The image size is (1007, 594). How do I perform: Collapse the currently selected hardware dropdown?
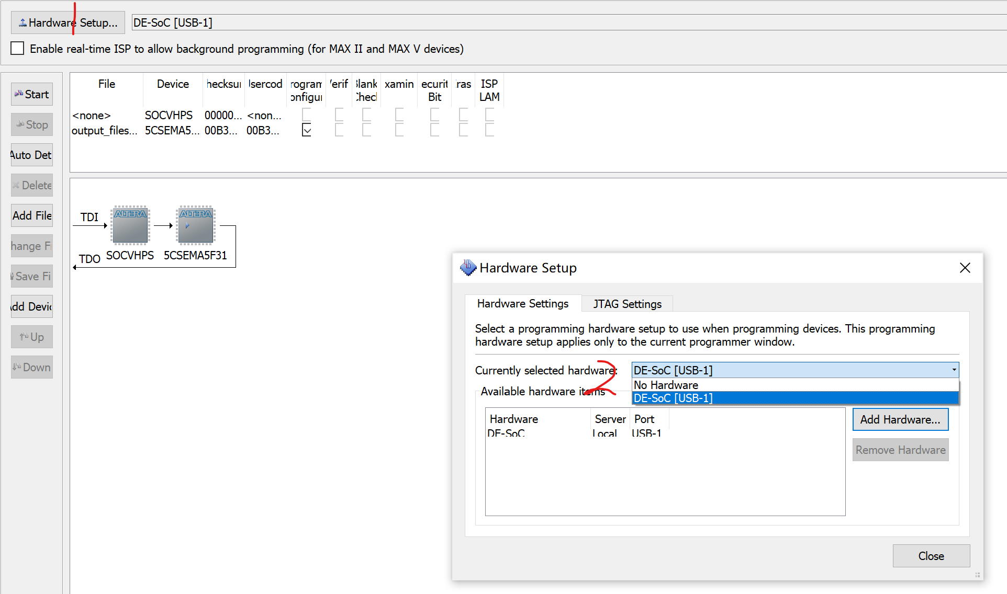click(954, 370)
